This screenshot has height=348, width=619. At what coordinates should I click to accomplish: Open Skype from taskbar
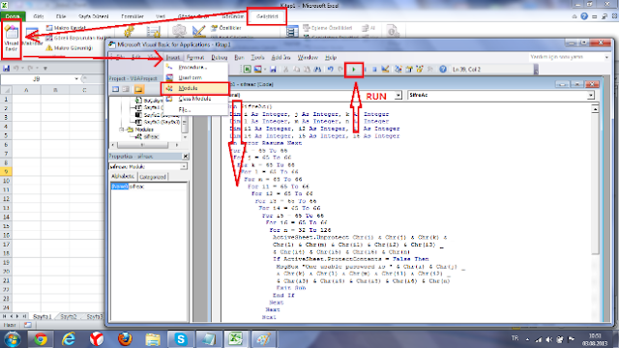[181, 339]
